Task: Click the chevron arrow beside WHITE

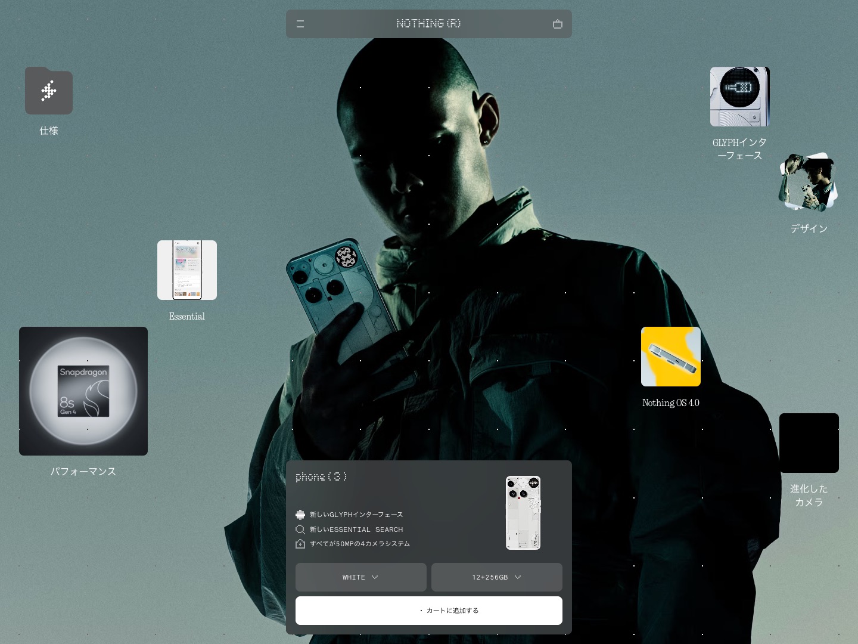Action: point(375,577)
